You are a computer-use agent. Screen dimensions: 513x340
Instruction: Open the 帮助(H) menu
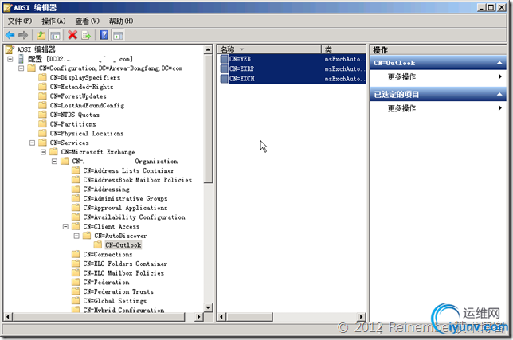coord(121,21)
